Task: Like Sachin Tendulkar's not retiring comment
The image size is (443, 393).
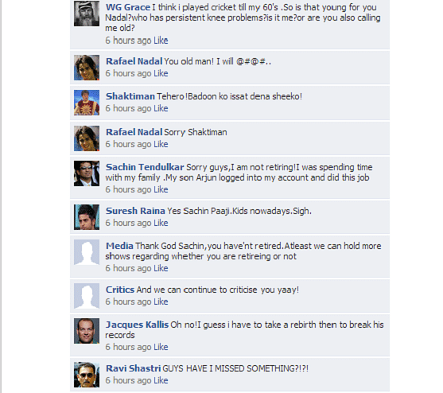Action: tap(161, 189)
